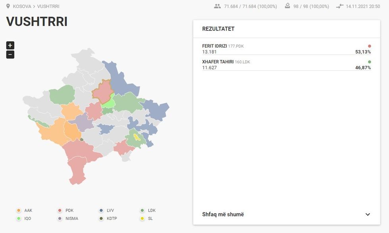Click the location pin icon in breadcrumb
This screenshot has height=233, width=389.
point(8,6)
